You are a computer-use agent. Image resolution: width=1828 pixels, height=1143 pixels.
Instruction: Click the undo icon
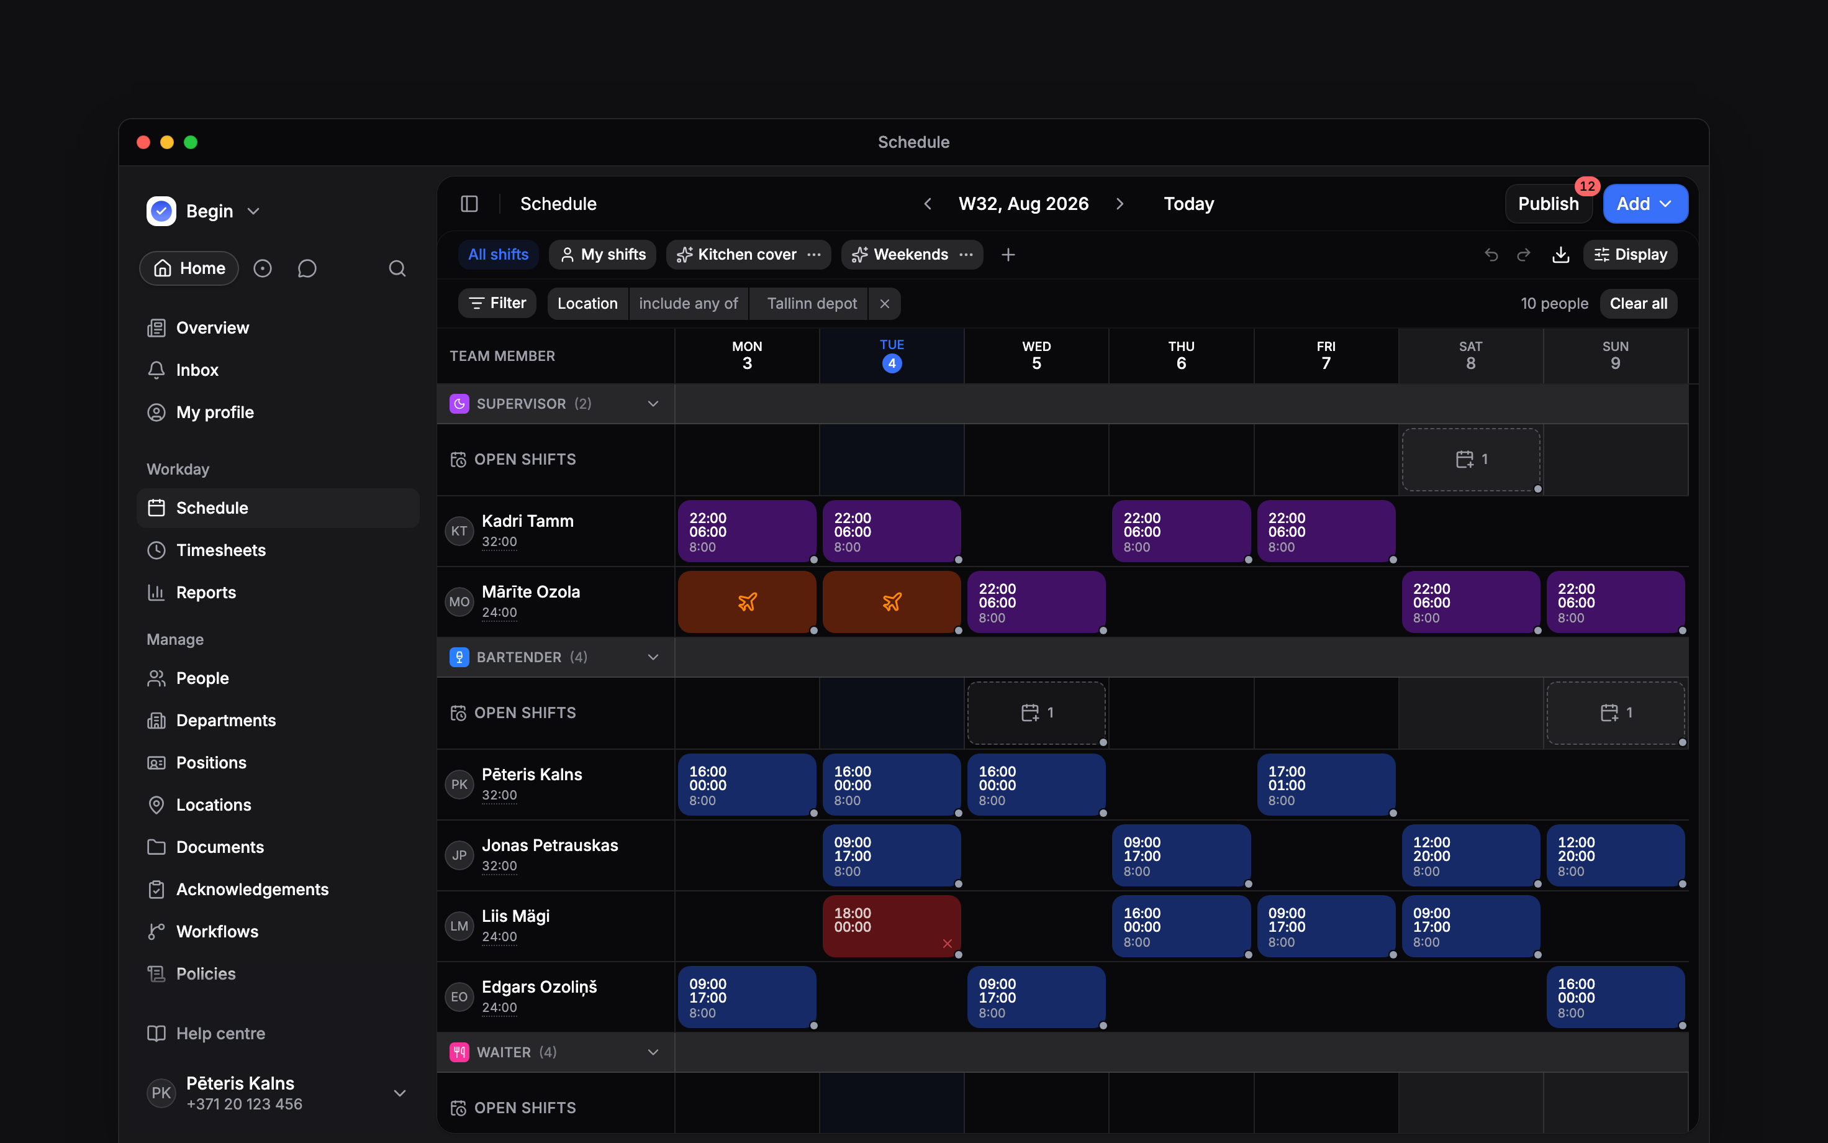pyautogui.click(x=1491, y=255)
